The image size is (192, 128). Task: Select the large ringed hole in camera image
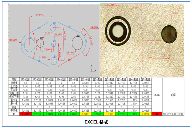coord(118,31)
